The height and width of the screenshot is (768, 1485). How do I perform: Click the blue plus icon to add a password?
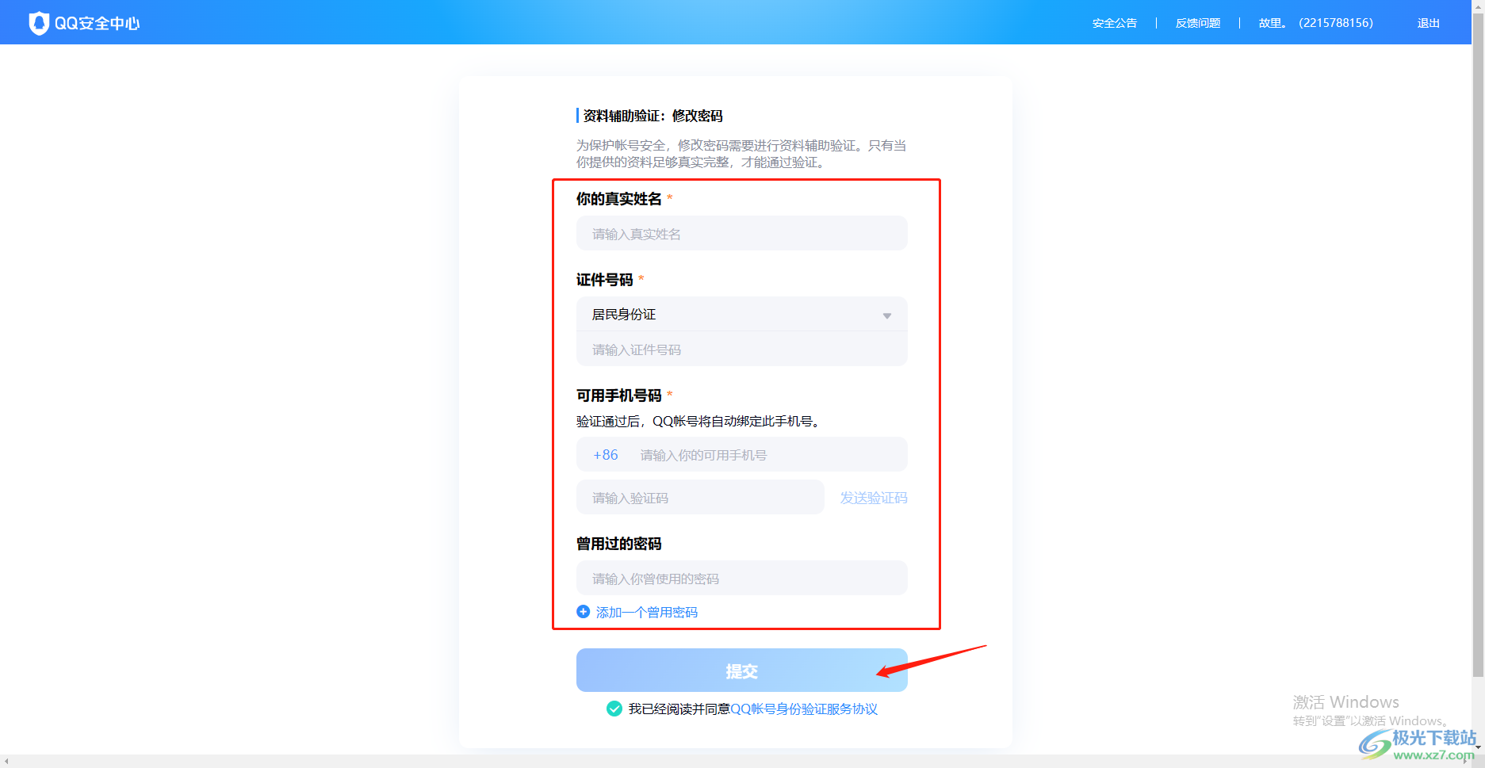pyautogui.click(x=583, y=612)
